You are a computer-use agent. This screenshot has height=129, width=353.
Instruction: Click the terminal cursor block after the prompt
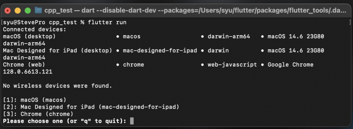click(x=132, y=121)
